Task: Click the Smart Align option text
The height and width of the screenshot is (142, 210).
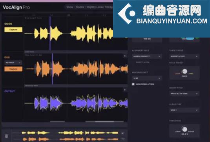Action: pos(142,62)
